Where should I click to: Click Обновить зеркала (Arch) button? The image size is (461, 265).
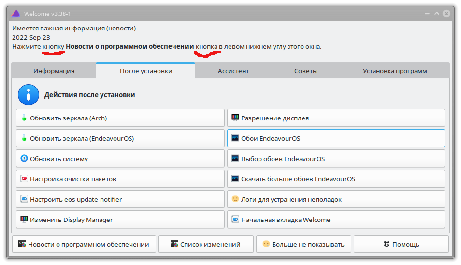tap(120, 118)
